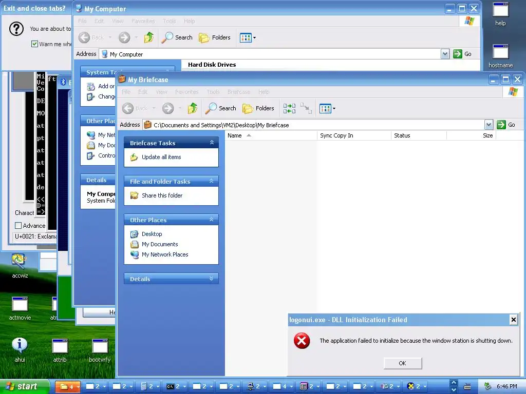
Task: Click Go button in My Briefcase address bar
Action: pos(506,125)
